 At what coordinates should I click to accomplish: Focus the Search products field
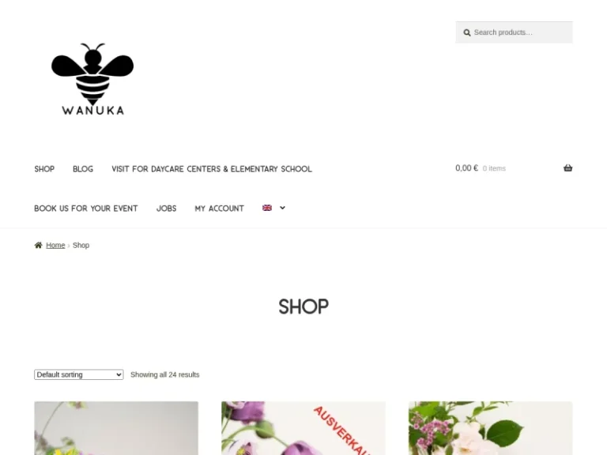click(x=514, y=32)
